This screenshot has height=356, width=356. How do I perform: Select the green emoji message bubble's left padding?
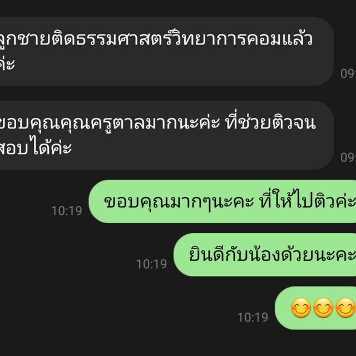tap(283, 308)
